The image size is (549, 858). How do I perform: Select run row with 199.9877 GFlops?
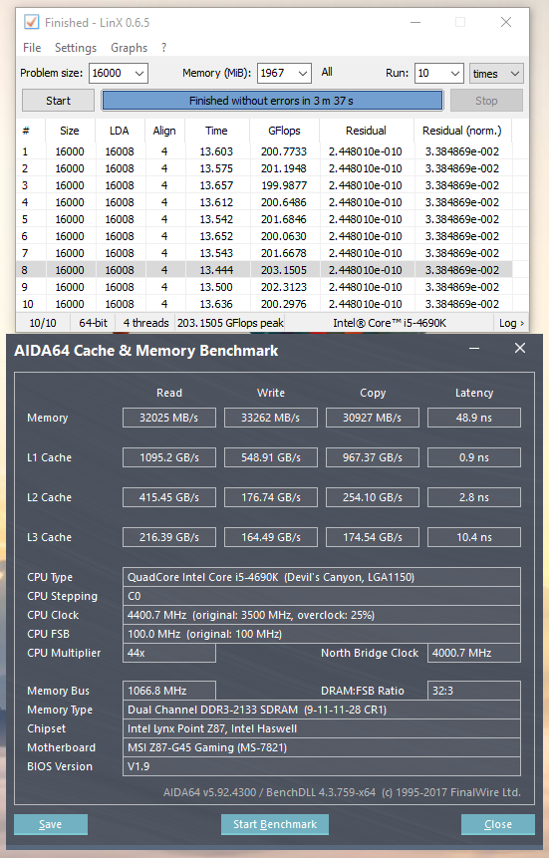click(264, 185)
